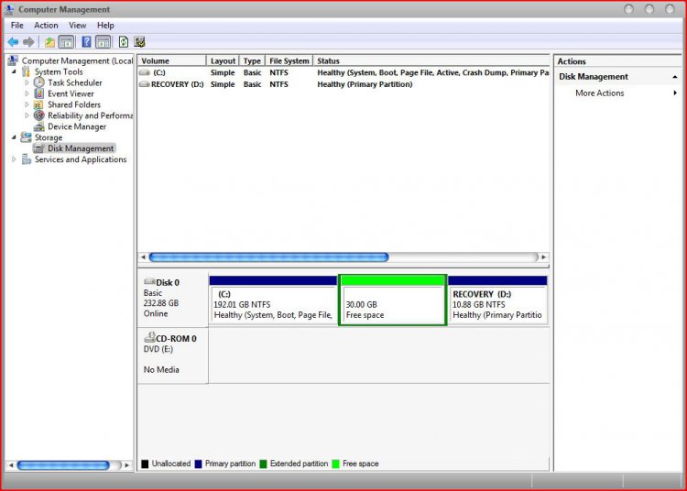Collapse the System Tools tree node

click(14, 71)
